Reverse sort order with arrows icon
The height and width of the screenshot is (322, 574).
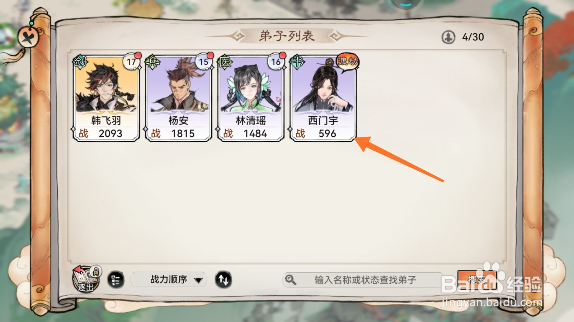223,280
